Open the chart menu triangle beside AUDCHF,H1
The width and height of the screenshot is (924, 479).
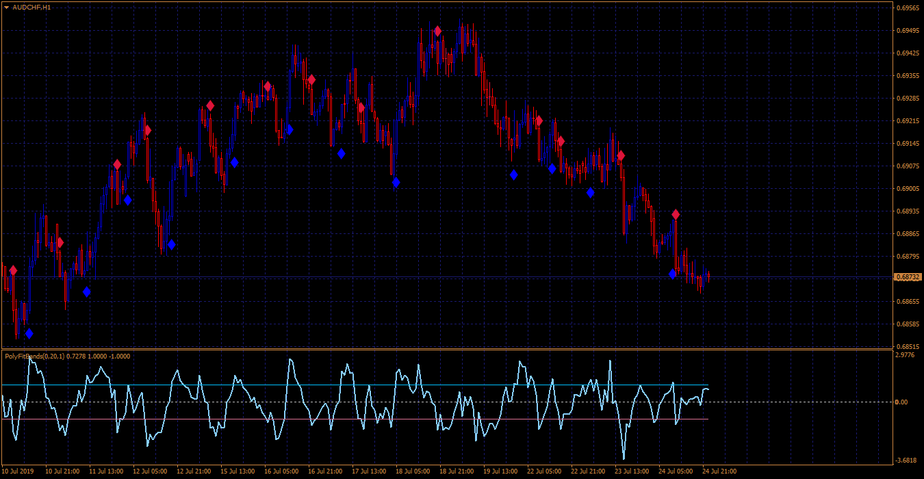[6, 7]
